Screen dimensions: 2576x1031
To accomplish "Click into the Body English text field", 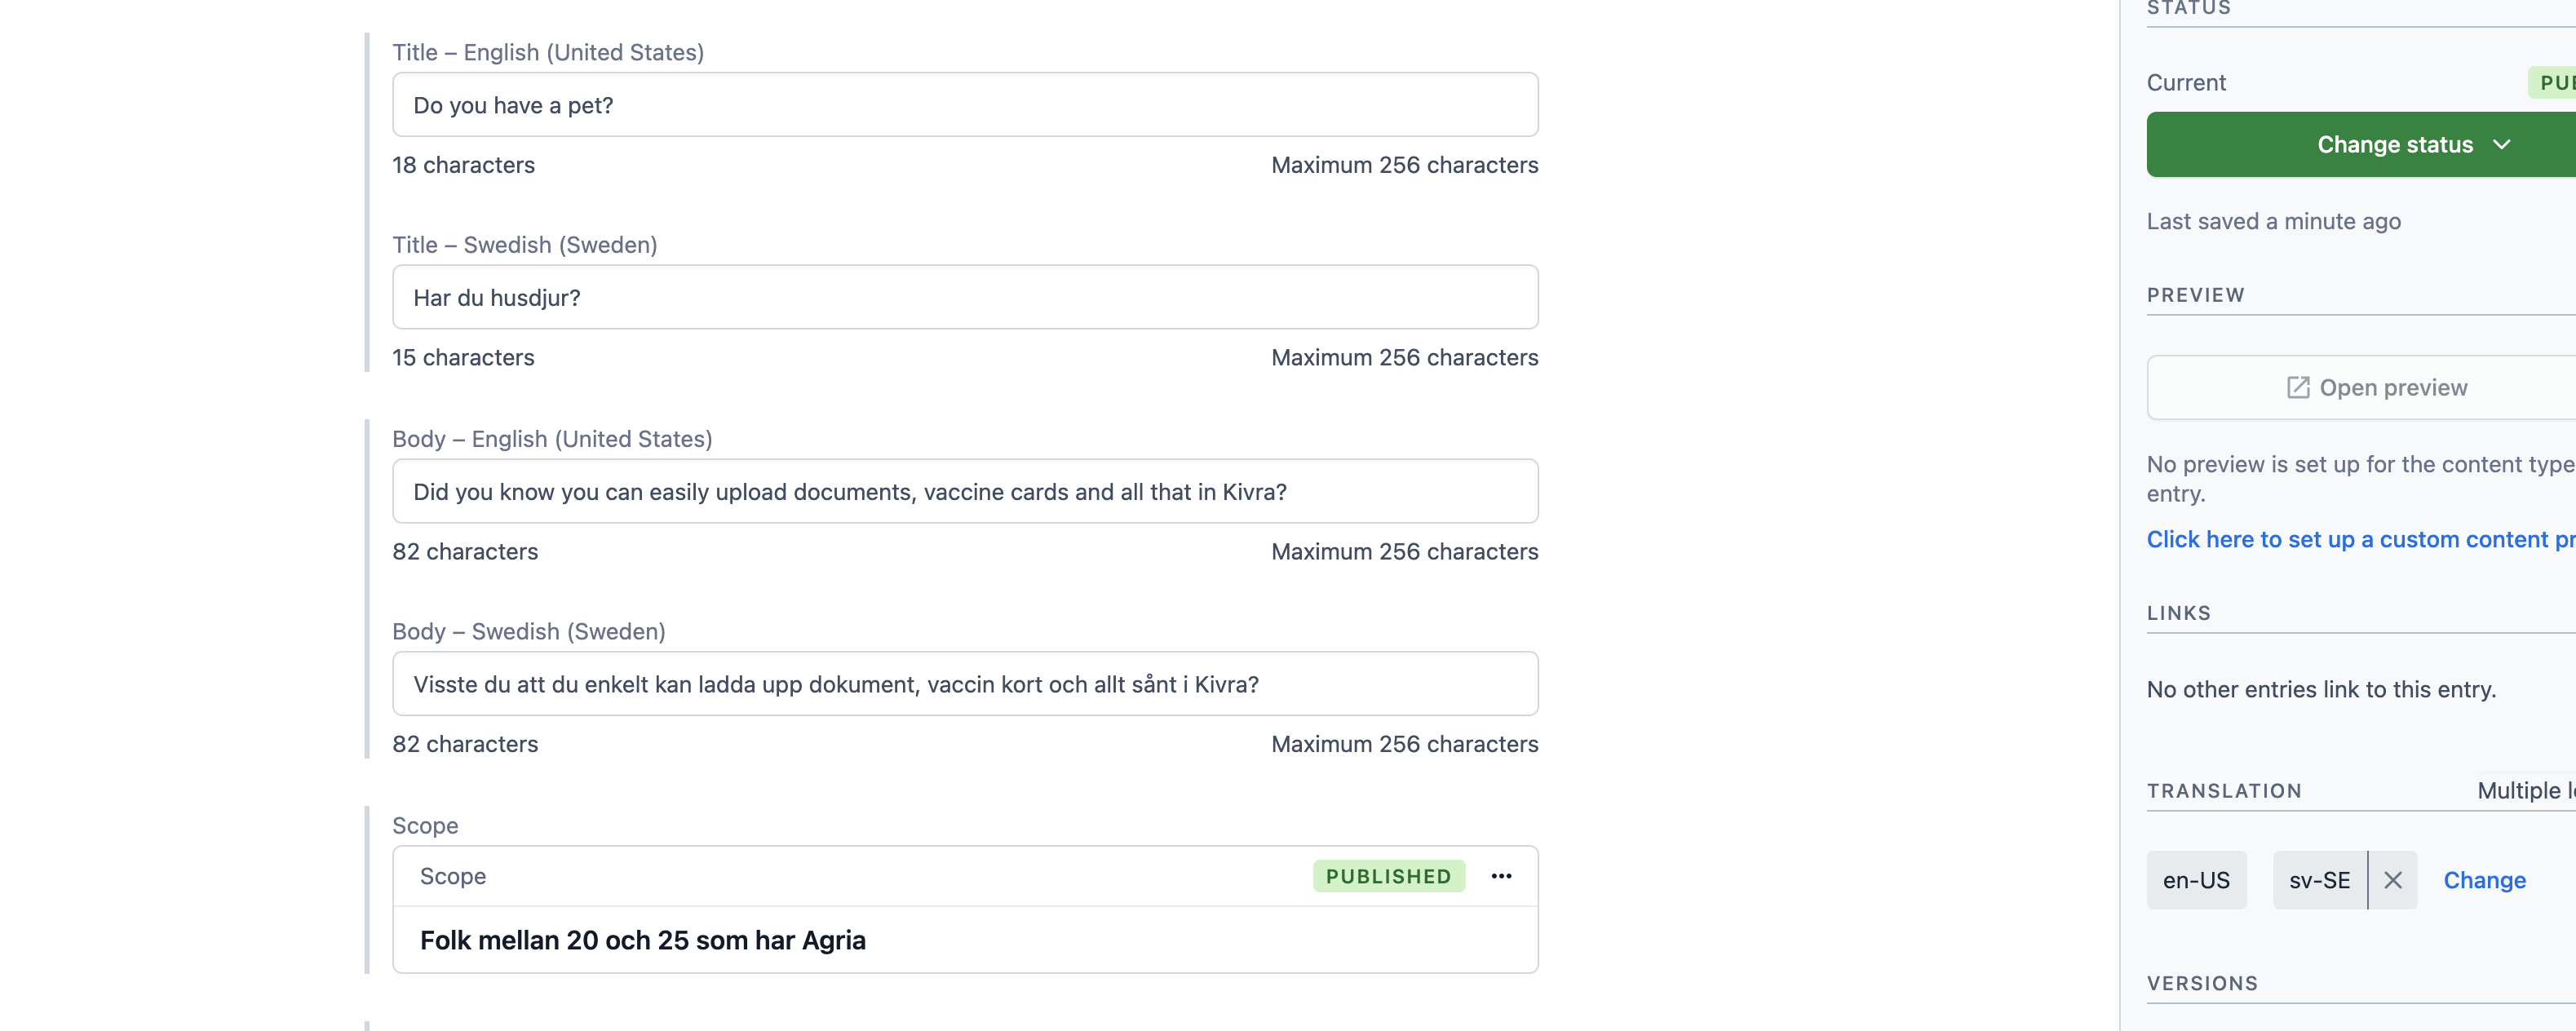I will tap(964, 491).
